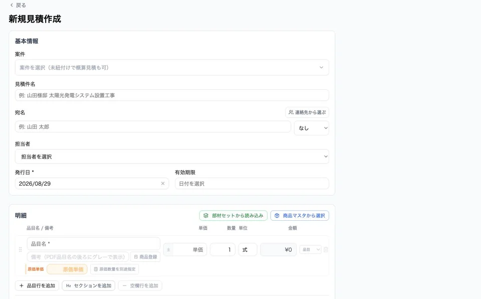This screenshot has width=481, height=299.
Task: Click 品目行を追加 button
Action: (x=37, y=285)
